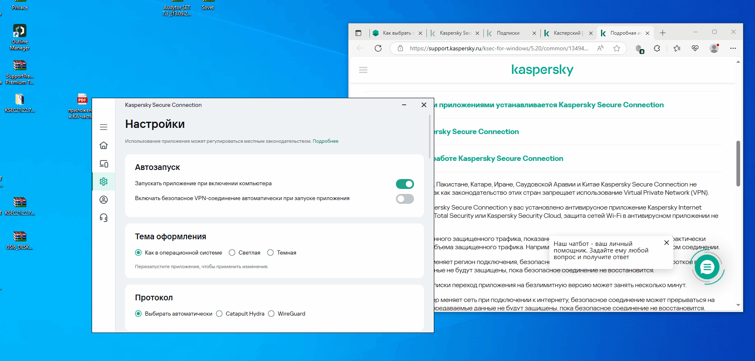Go to Home in Kaspersky sidebar
Screen dimensions: 755x361
[x=104, y=145]
